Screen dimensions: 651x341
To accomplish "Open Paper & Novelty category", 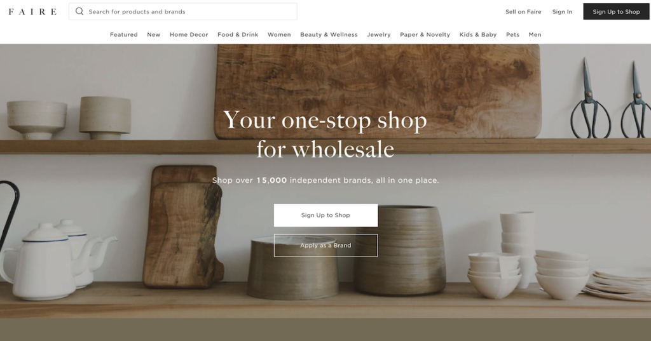I will click(425, 34).
